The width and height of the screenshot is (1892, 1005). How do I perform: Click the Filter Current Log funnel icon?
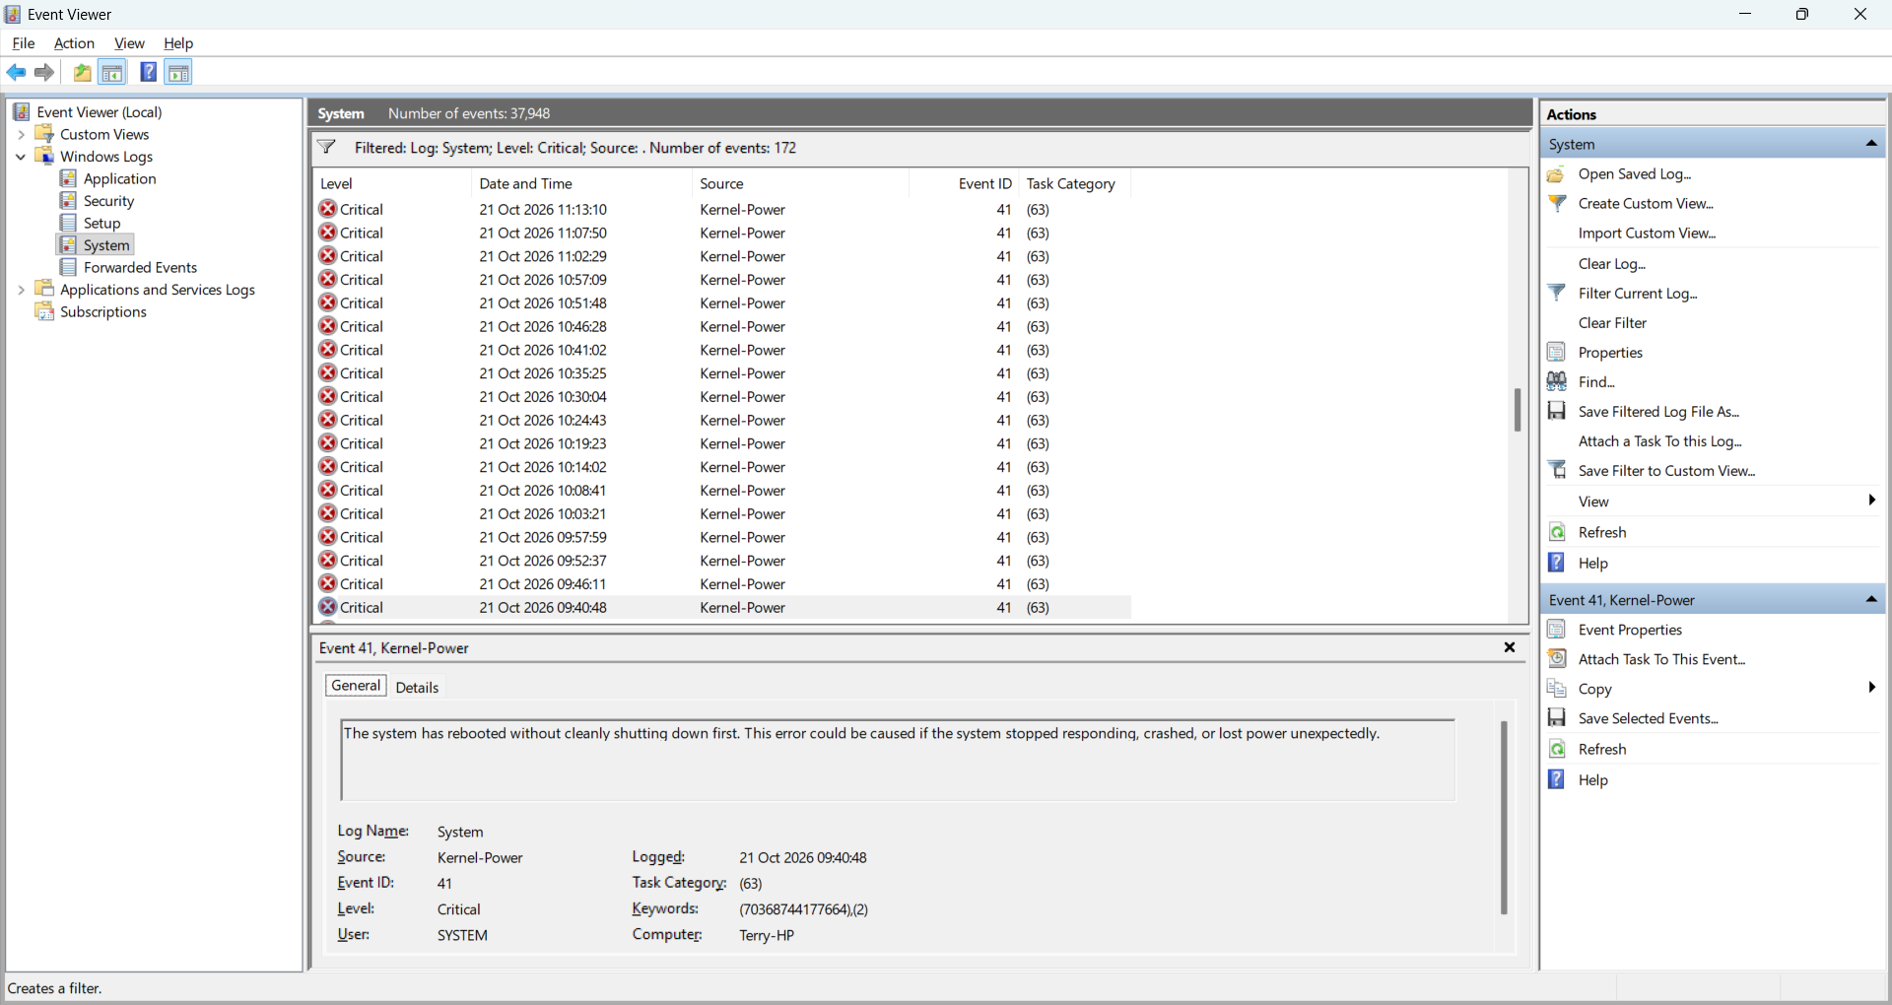click(1557, 293)
